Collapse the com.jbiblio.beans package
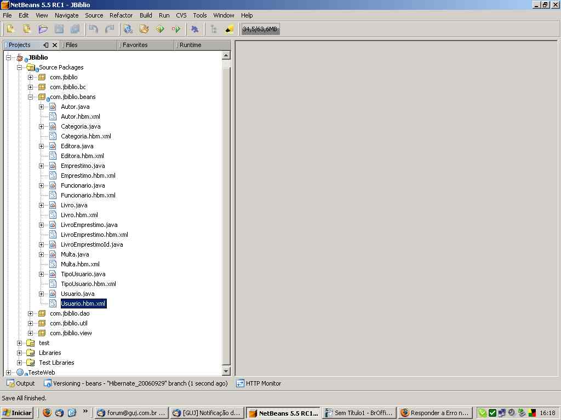 tap(31, 97)
